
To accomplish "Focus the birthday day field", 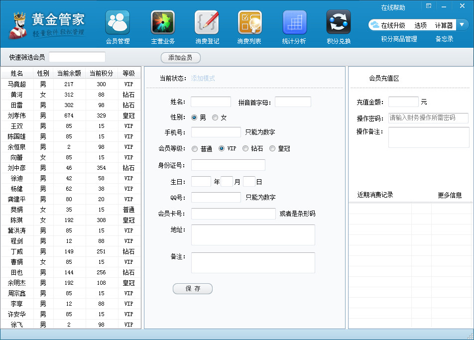I will (249, 182).
